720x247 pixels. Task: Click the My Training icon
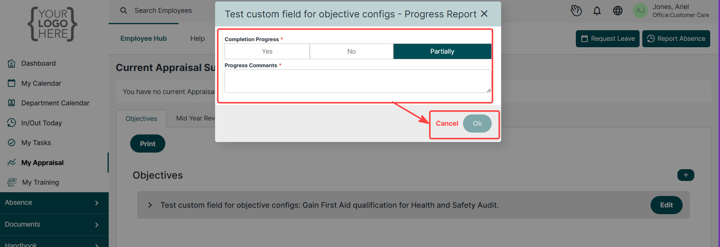tap(12, 182)
